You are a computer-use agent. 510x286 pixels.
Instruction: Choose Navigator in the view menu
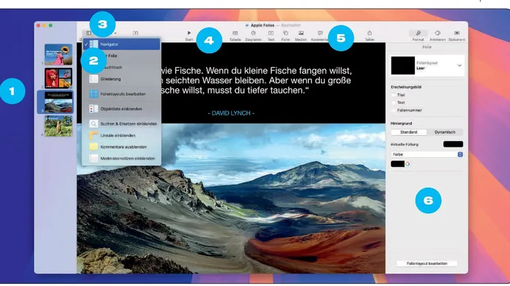[x=121, y=44]
